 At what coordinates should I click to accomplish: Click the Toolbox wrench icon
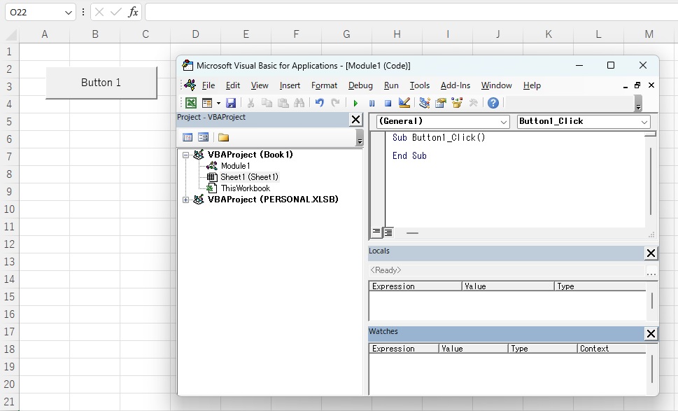[473, 103]
